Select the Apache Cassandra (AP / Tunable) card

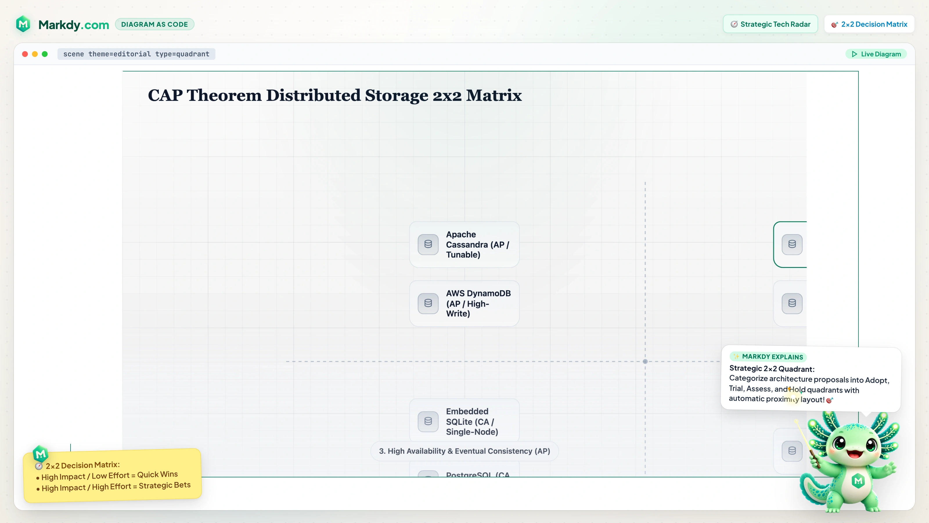[464, 244]
